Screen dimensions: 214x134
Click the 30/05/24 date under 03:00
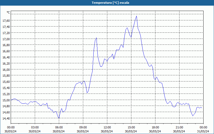point(35,131)
